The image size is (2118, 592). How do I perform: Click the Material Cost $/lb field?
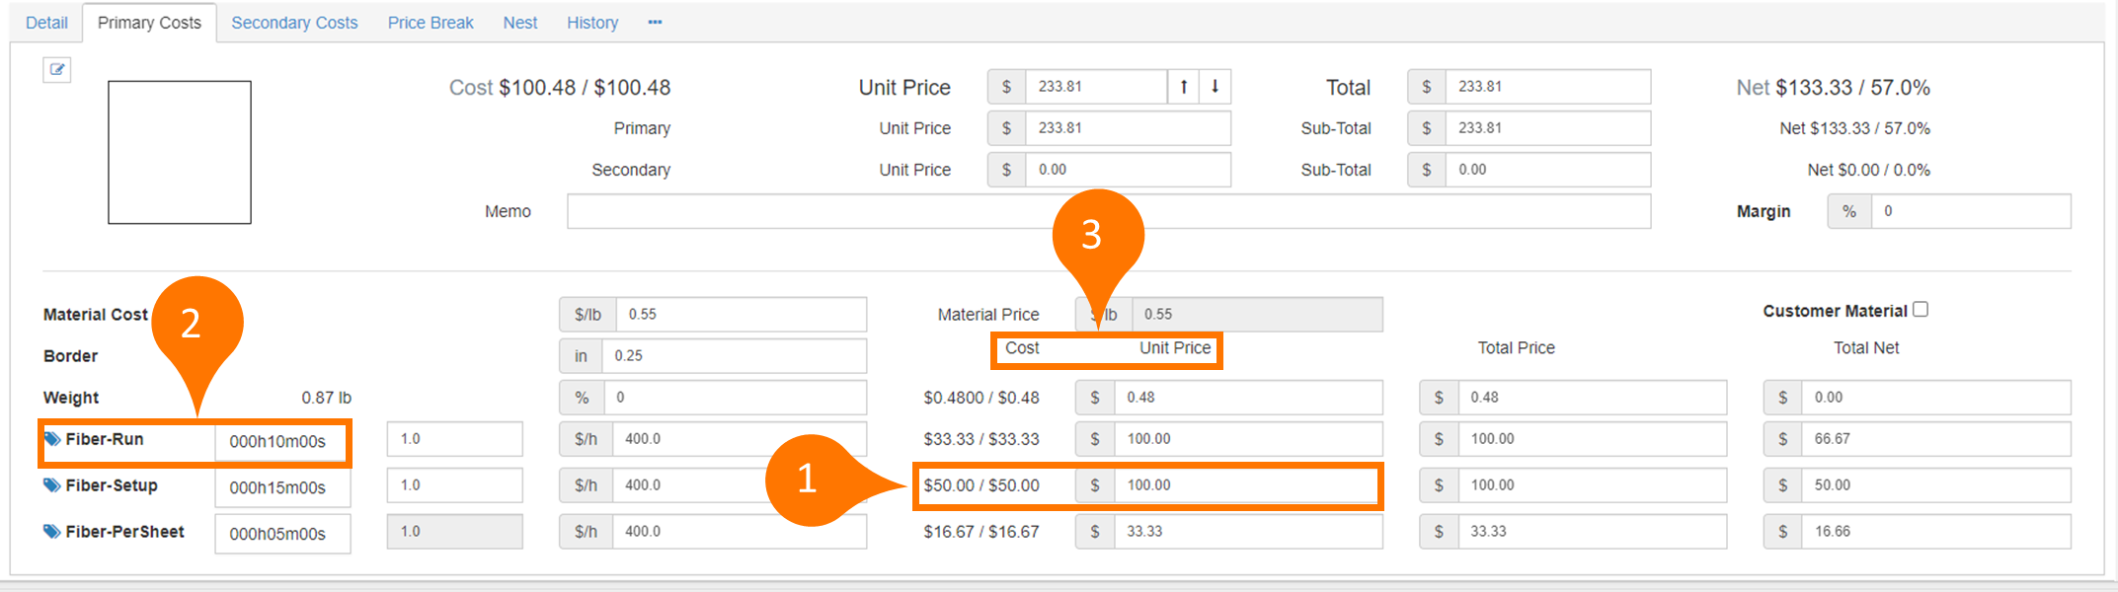coord(741,315)
